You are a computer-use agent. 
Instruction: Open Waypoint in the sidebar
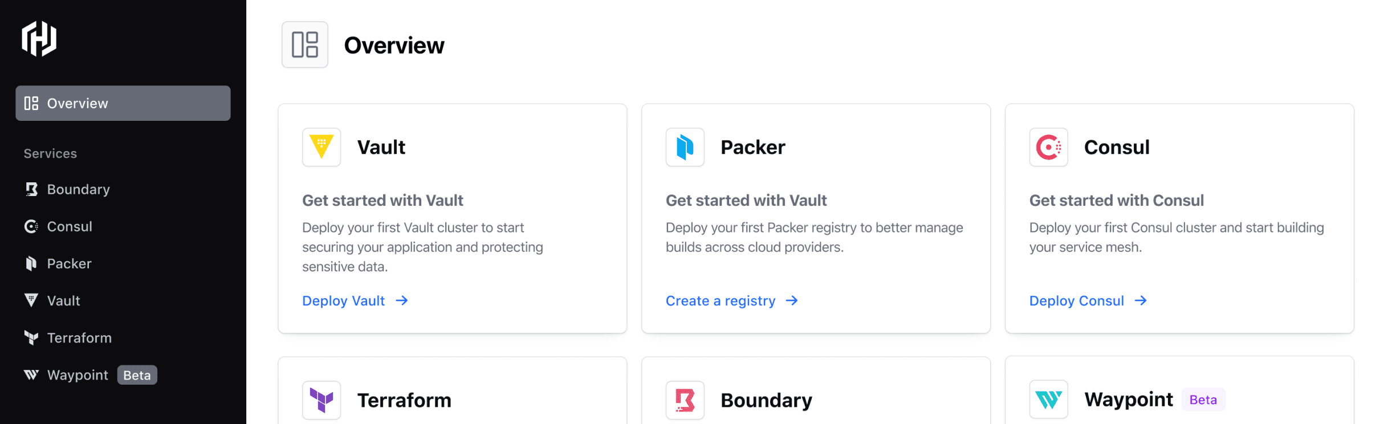point(78,375)
